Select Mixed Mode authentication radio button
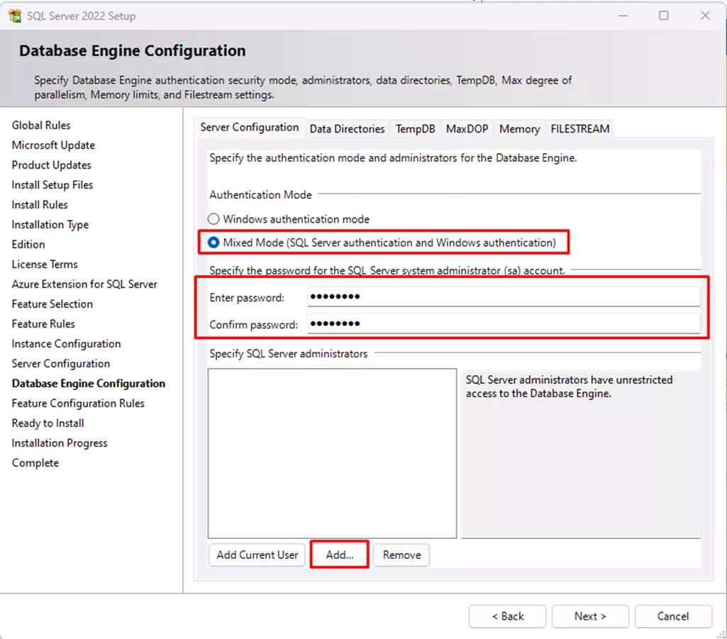Screen dimensions: 727x639 [213, 243]
